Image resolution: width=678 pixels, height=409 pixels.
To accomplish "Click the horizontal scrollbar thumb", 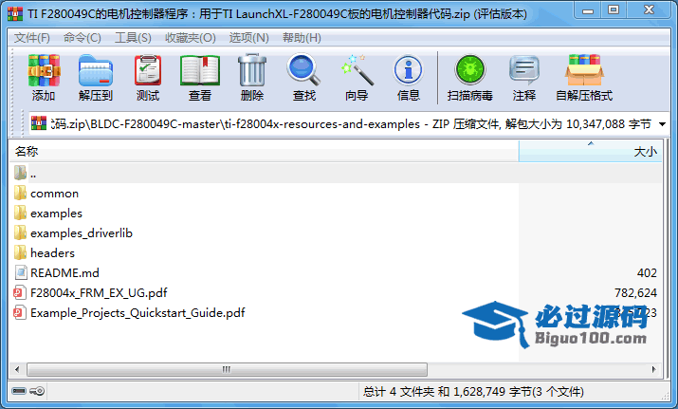I will pos(227,369).
